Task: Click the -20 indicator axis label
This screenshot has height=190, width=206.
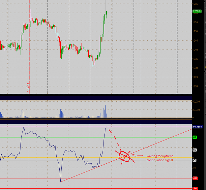Action: point(194,168)
